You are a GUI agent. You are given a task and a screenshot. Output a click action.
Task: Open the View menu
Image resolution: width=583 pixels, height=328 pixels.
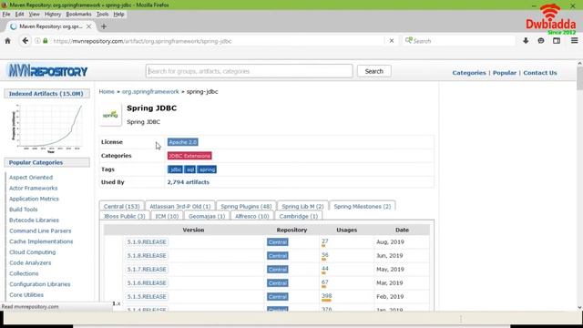pos(35,15)
